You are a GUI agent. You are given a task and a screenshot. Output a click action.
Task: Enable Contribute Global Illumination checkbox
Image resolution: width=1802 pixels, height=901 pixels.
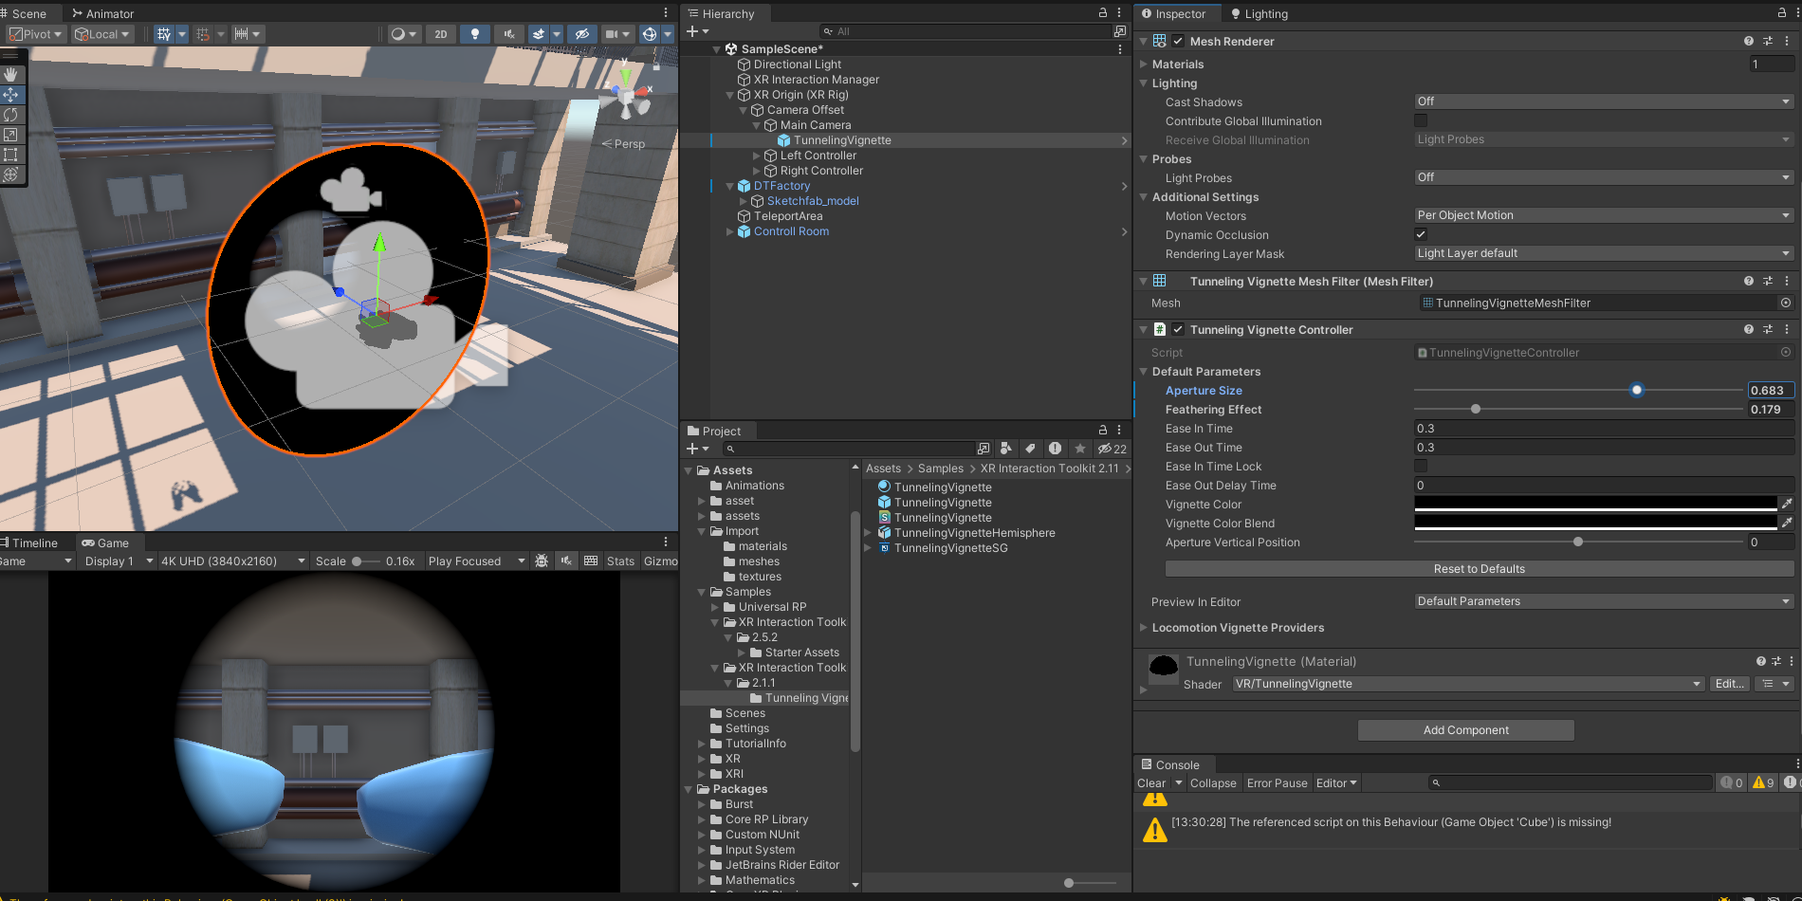coord(1421,120)
